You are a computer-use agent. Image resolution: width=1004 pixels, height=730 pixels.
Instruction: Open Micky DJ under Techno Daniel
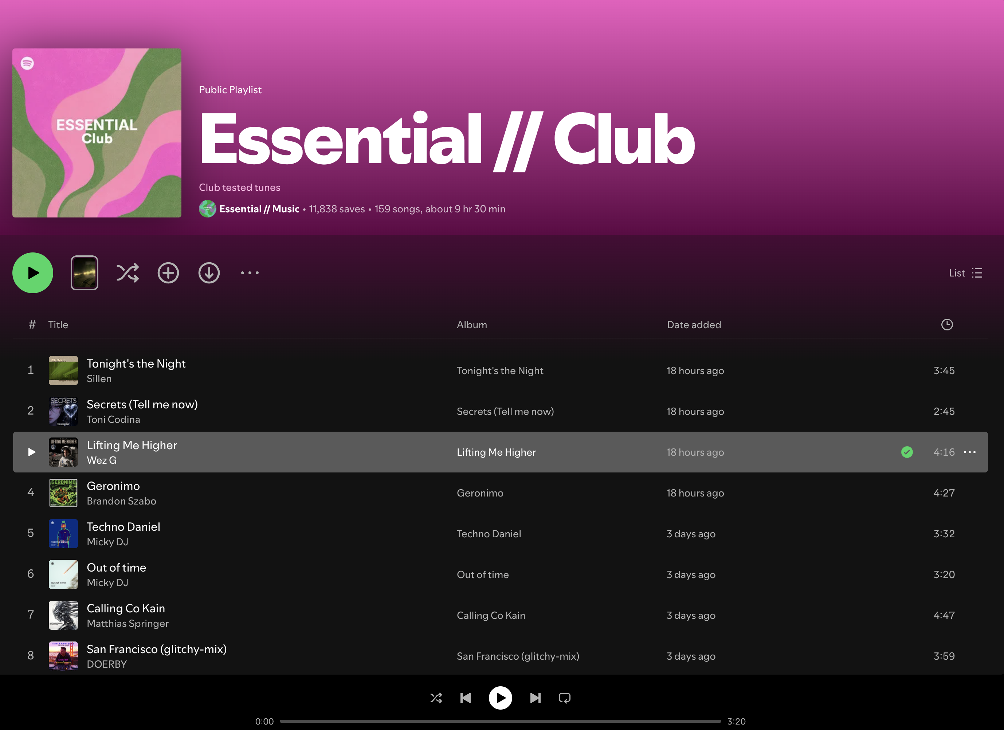pos(107,542)
